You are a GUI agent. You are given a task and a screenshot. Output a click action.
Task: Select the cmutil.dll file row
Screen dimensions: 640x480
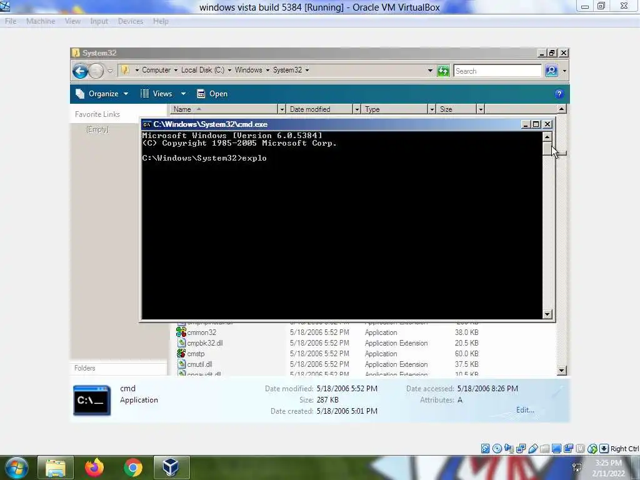pos(327,364)
